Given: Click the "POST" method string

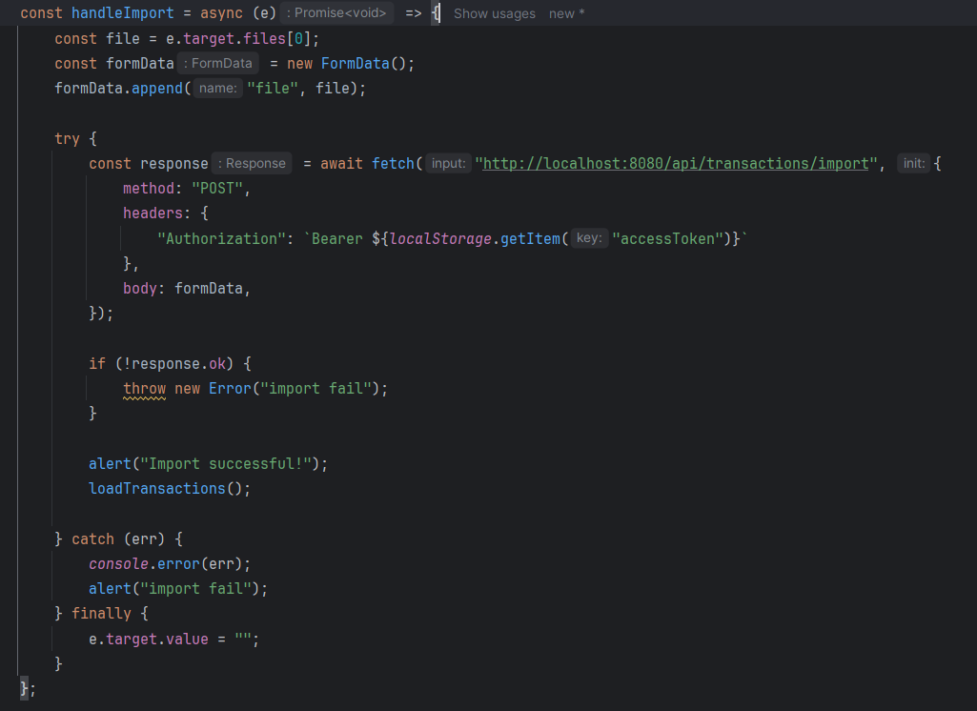Looking at the screenshot, I should pyautogui.click(x=217, y=188).
